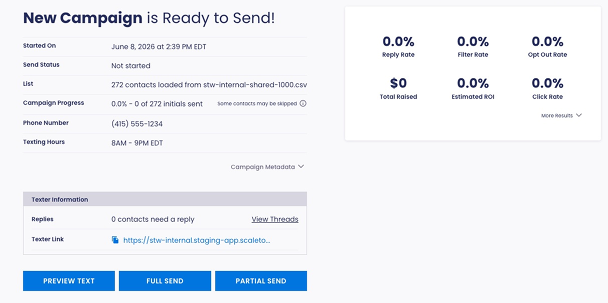Open the More Results dropdown
The height and width of the screenshot is (303, 608).
561,115
